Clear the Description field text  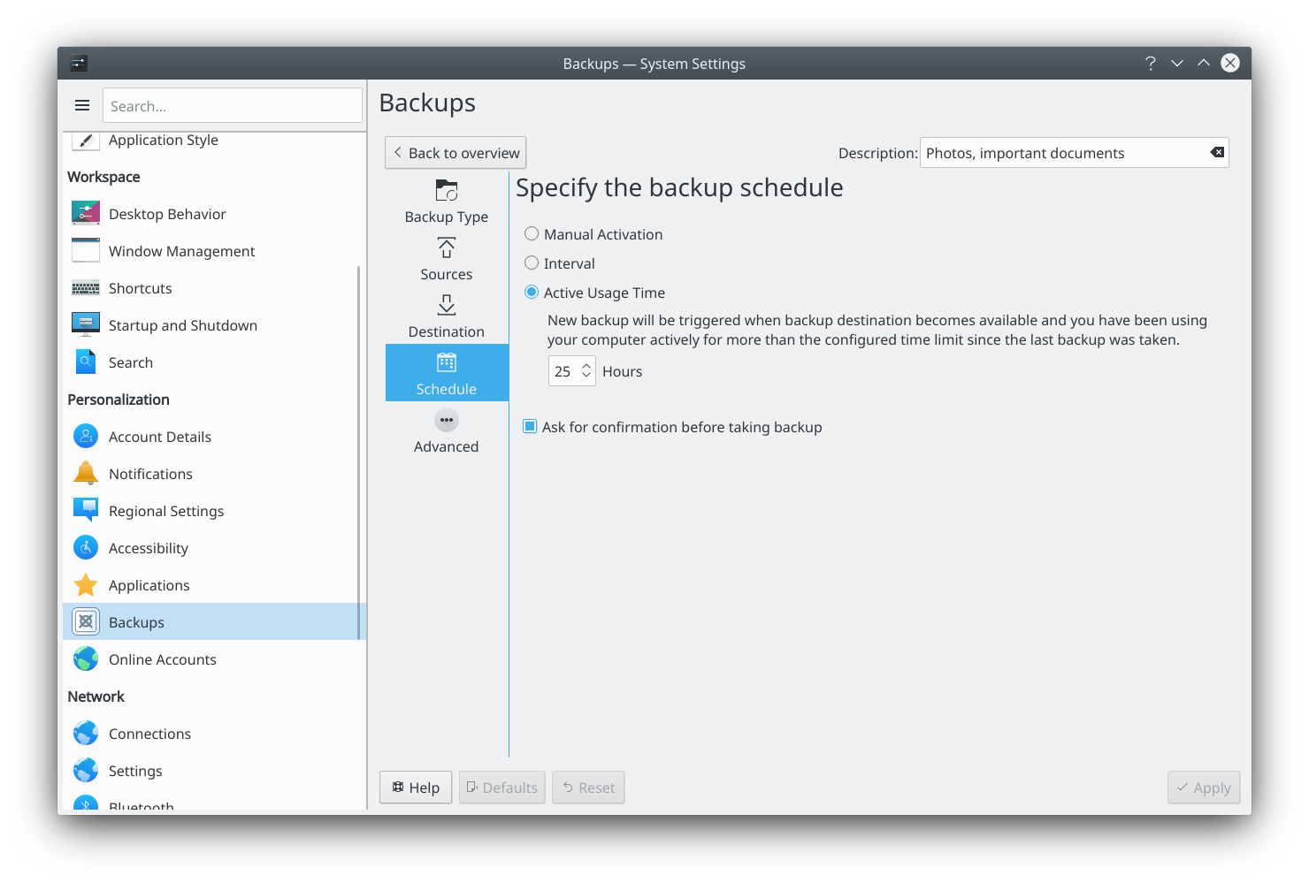pyautogui.click(x=1217, y=153)
